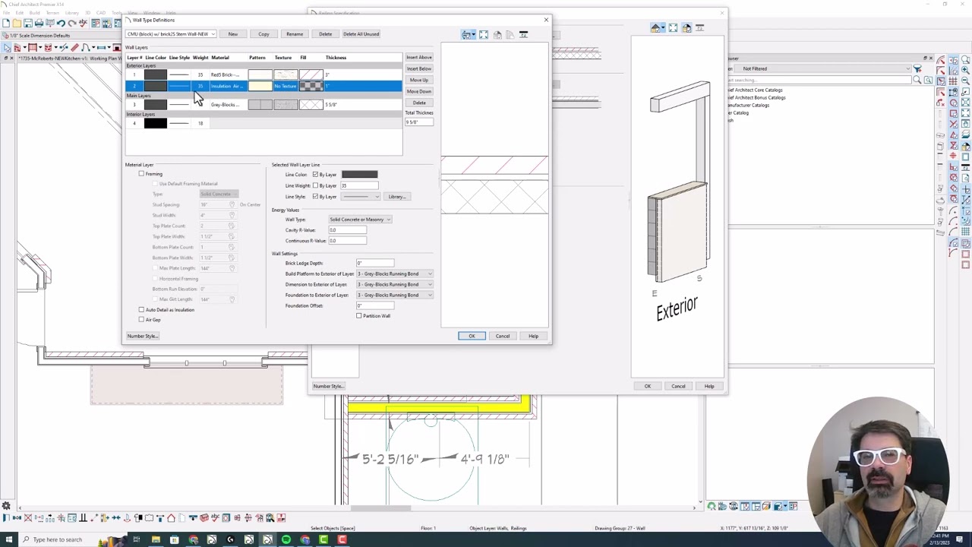
Task: Enable the Framing checkbox
Action: pos(141,174)
